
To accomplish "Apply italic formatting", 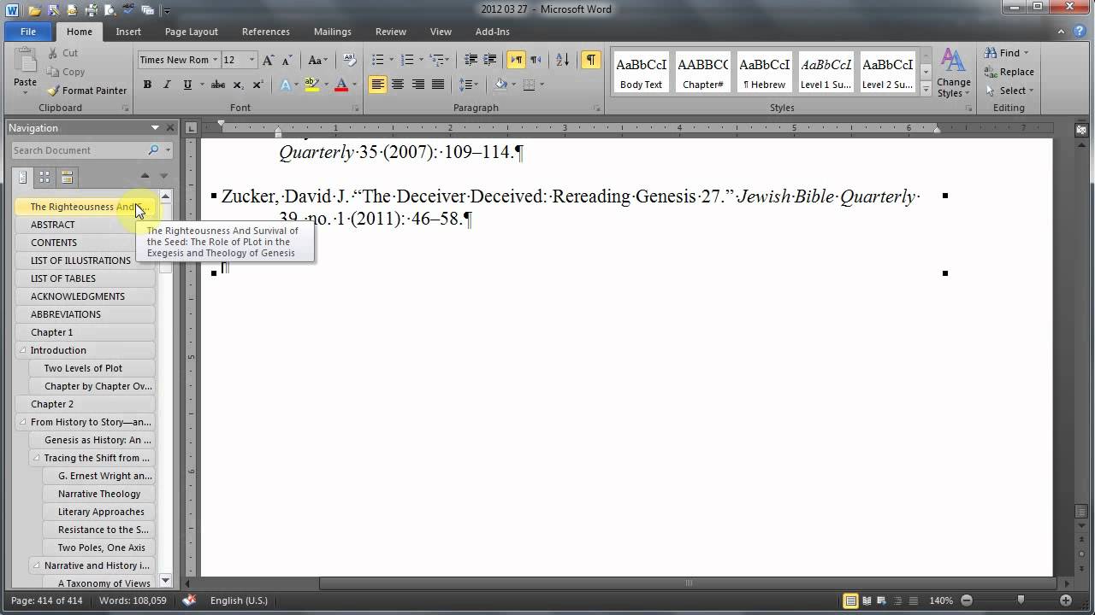I will pos(166,85).
